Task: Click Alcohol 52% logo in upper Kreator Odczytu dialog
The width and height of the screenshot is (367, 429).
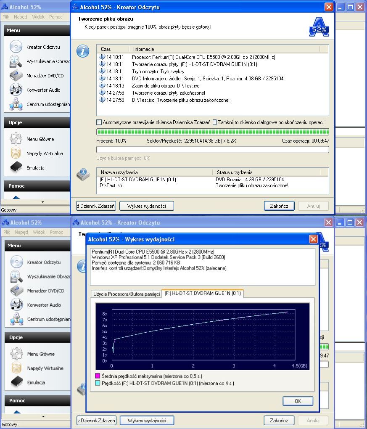Action: 319,27
